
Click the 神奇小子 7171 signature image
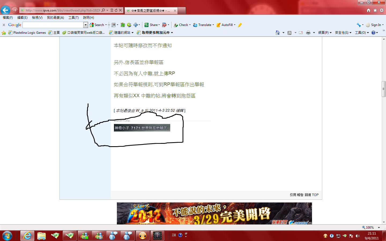pyautogui.click(x=142, y=128)
